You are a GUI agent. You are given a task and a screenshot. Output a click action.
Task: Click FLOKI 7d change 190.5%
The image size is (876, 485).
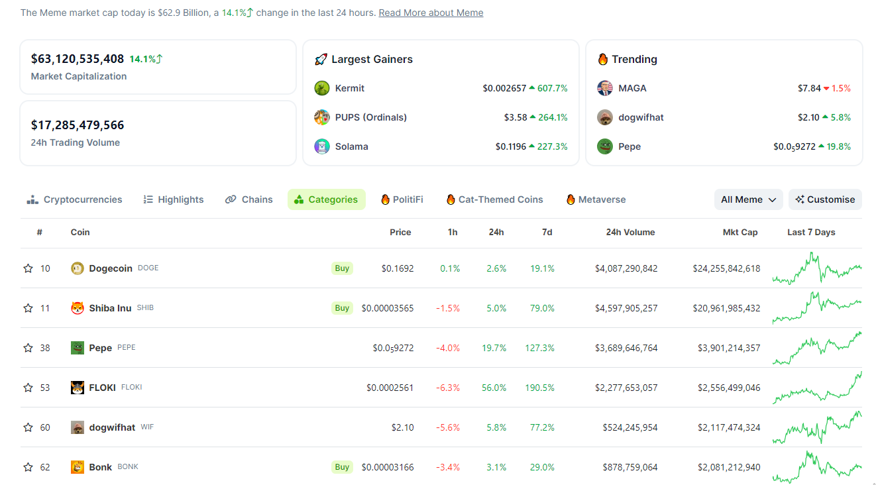point(539,388)
